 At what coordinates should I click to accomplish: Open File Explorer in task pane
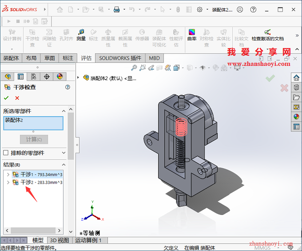(296, 97)
